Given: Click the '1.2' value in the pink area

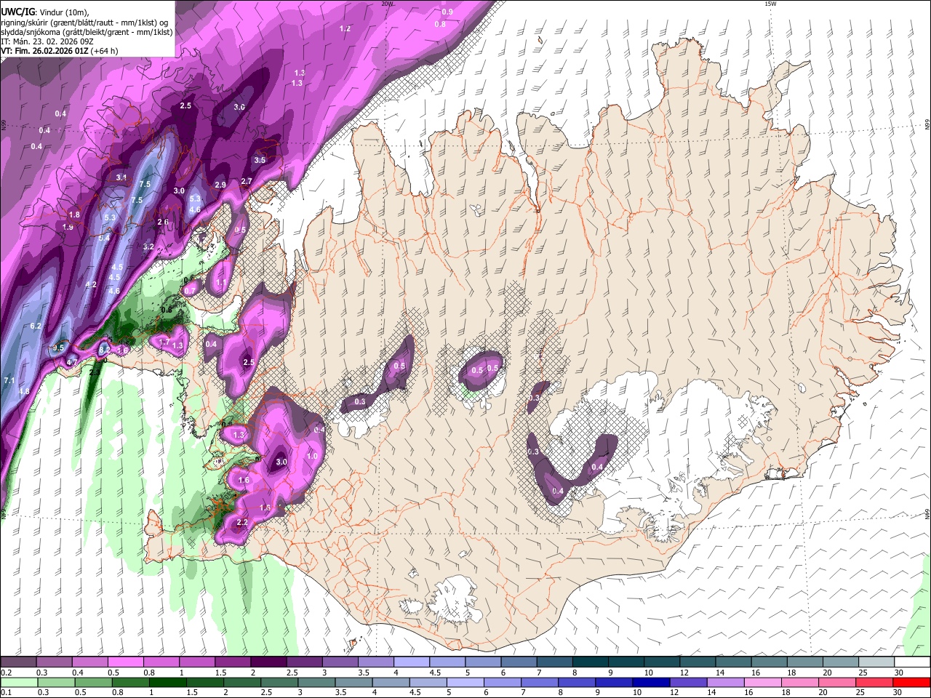Looking at the screenshot, I should pyautogui.click(x=345, y=28).
